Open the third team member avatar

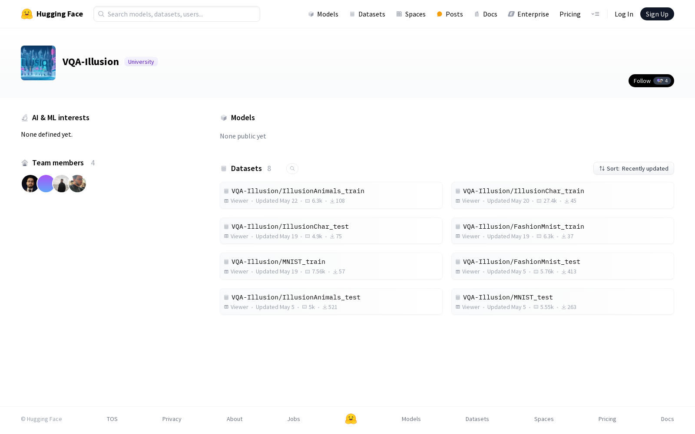tap(61, 184)
